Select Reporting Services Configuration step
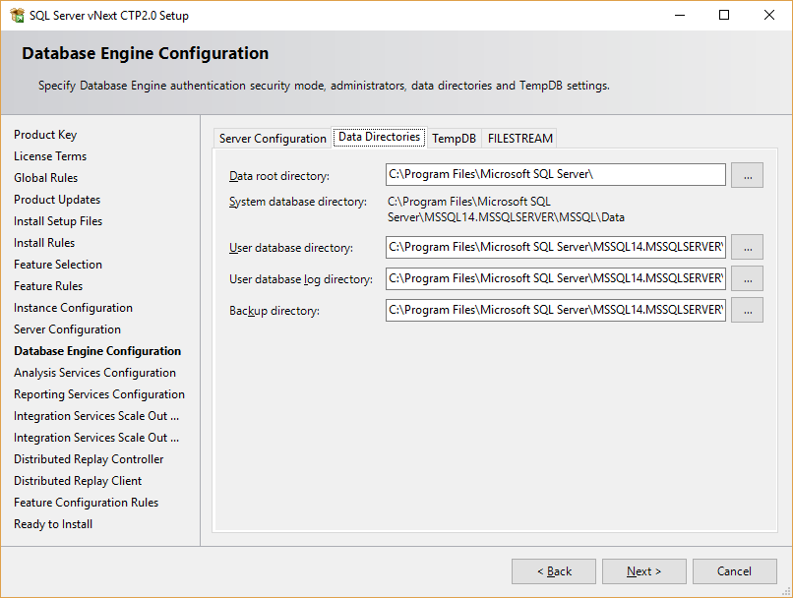Screen dimensions: 793x598 click(99, 394)
